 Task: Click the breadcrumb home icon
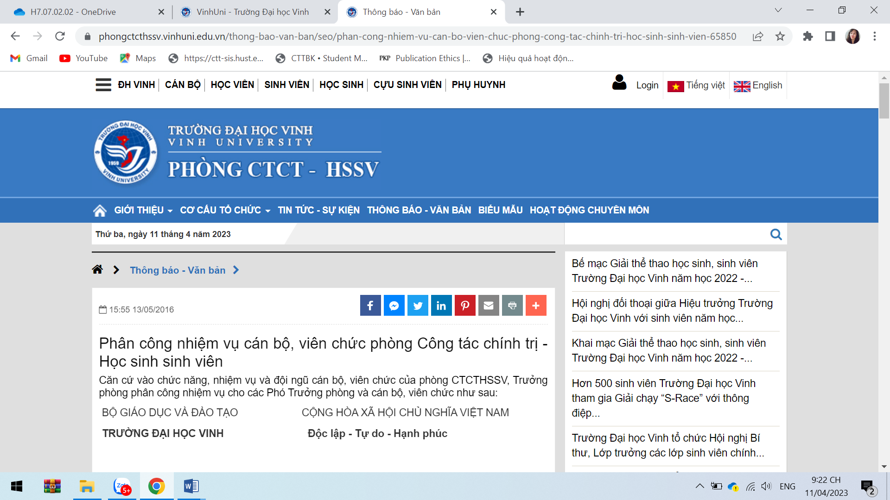[x=97, y=269]
